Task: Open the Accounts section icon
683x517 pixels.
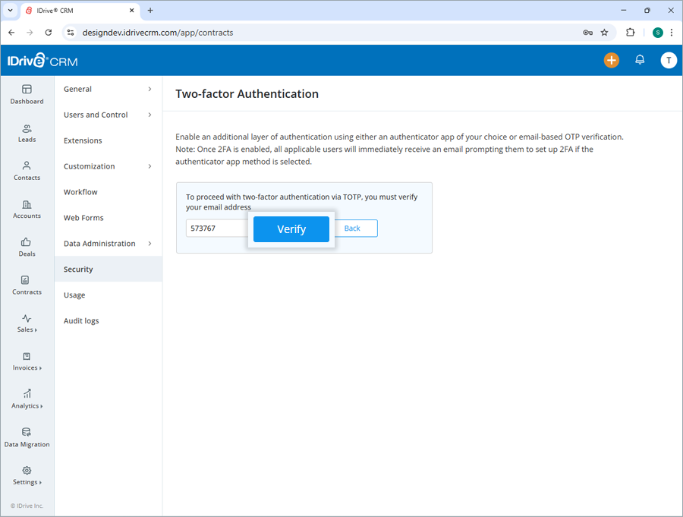Action: point(27,210)
